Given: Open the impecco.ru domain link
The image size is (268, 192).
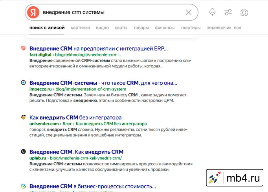Looking at the screenshot, I should (40, 89).
